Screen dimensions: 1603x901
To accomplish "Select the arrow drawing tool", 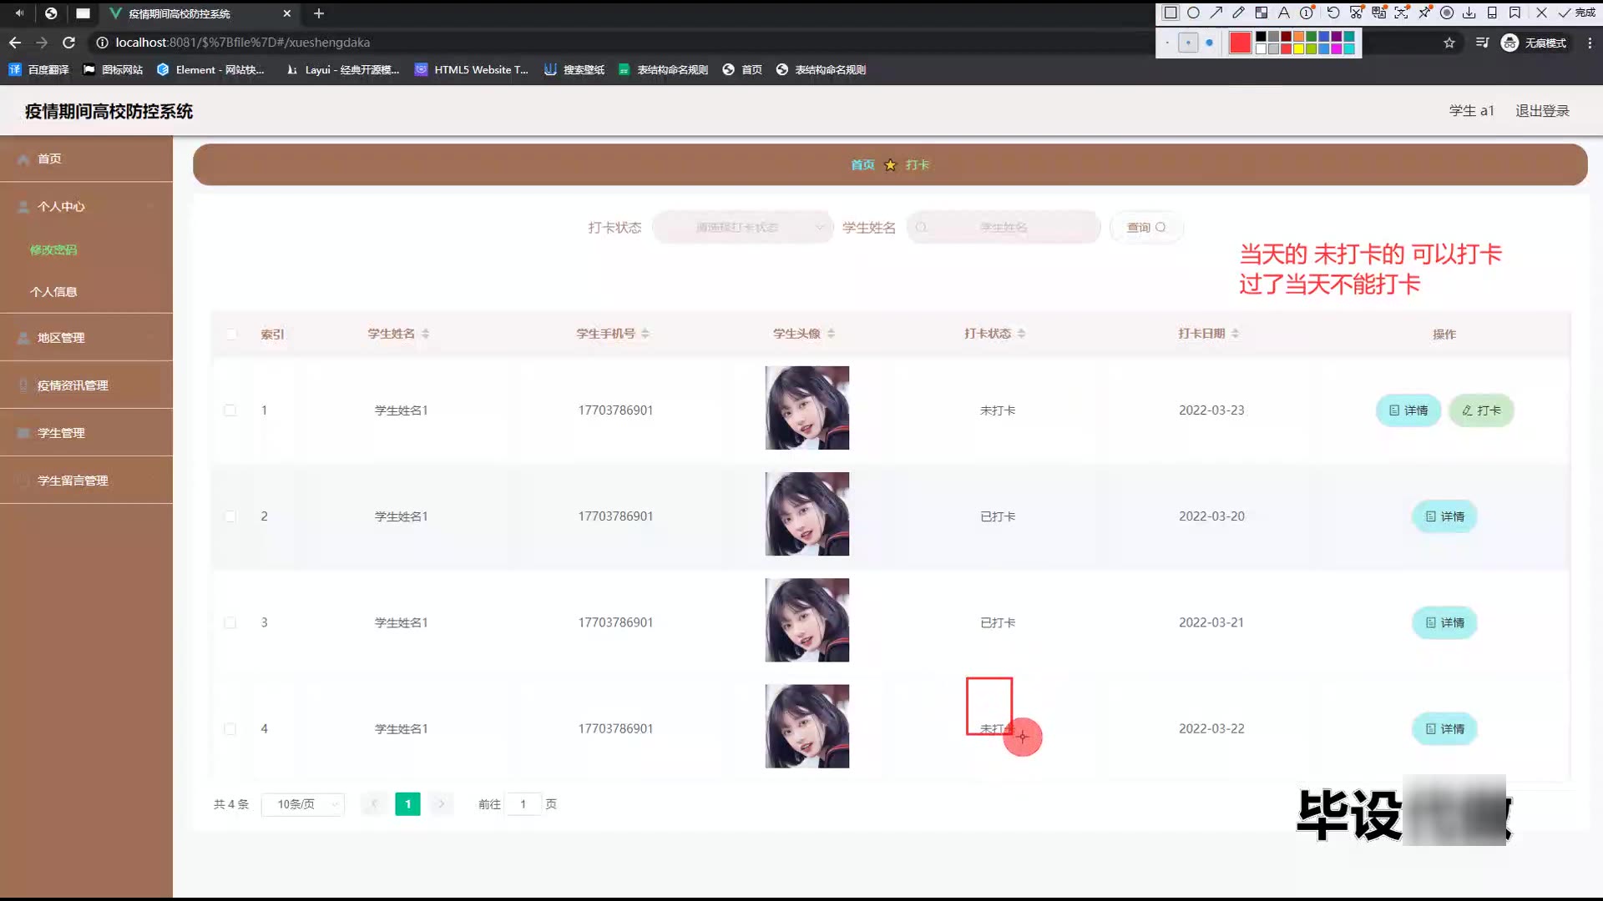I will pos(1216,13).
